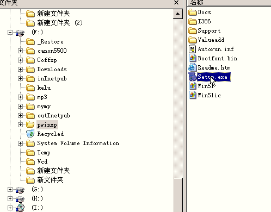Viewport: 271px width, 212px height.
Task: Open the Readme.htm Internet Explorer file icon
Action: click(193, 67)
